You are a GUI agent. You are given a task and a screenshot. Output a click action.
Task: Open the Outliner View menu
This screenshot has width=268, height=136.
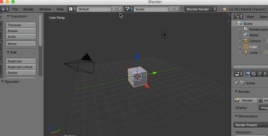click(250, 17)
